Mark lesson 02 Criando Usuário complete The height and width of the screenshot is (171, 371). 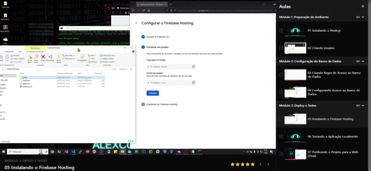click(281, 48)
